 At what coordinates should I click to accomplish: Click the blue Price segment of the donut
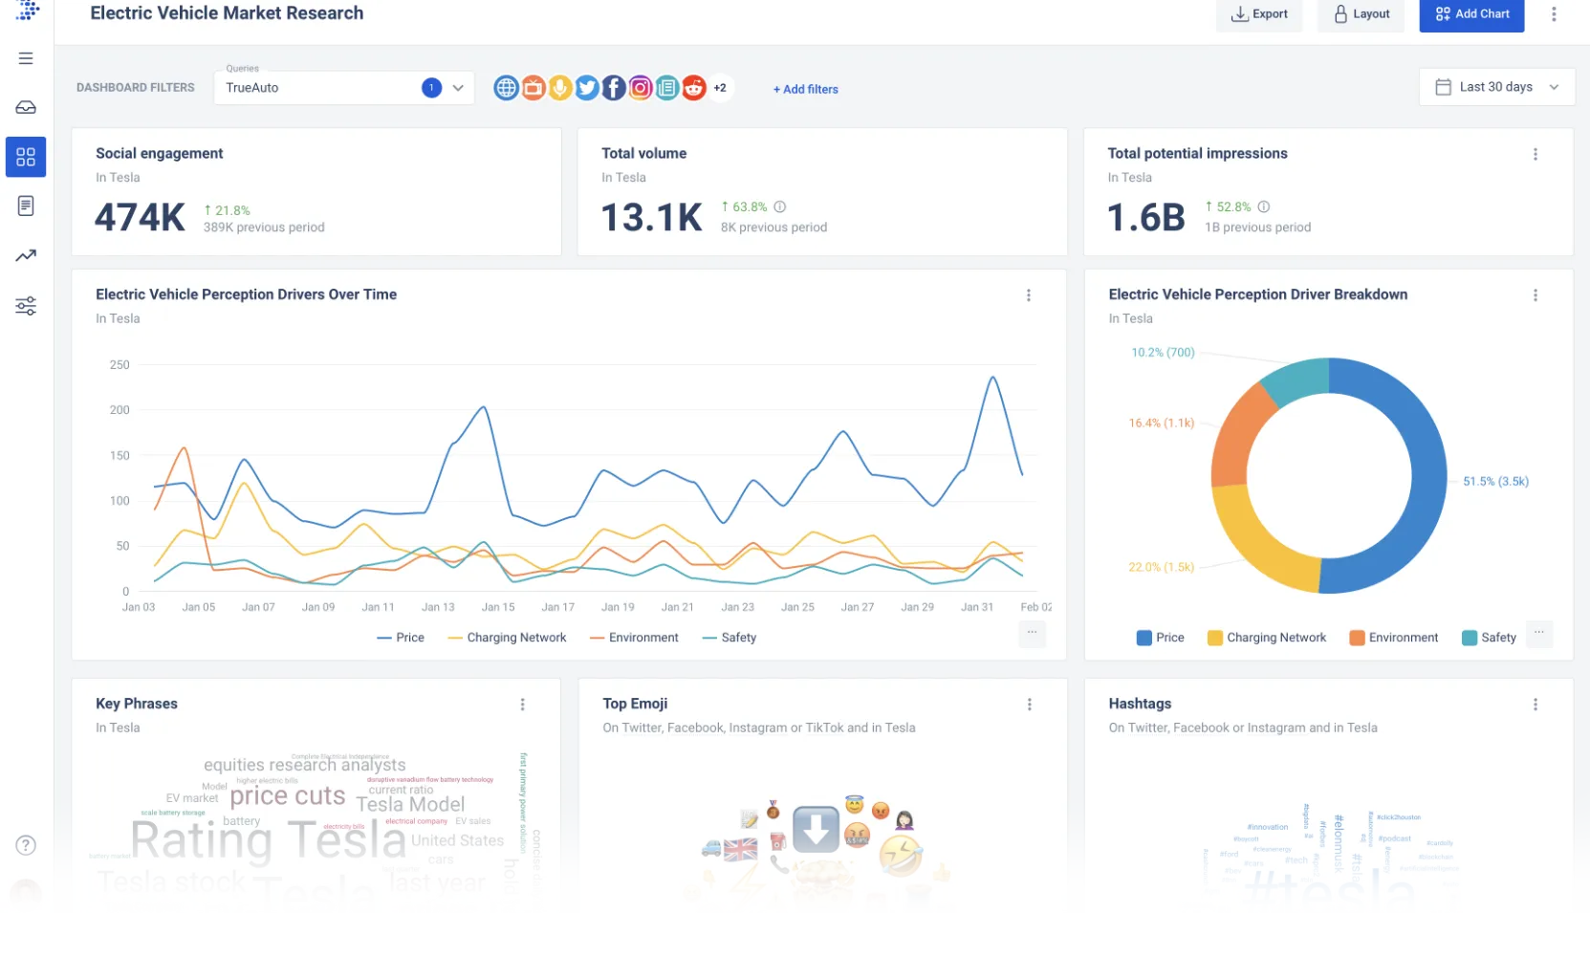click(1428, 478)
